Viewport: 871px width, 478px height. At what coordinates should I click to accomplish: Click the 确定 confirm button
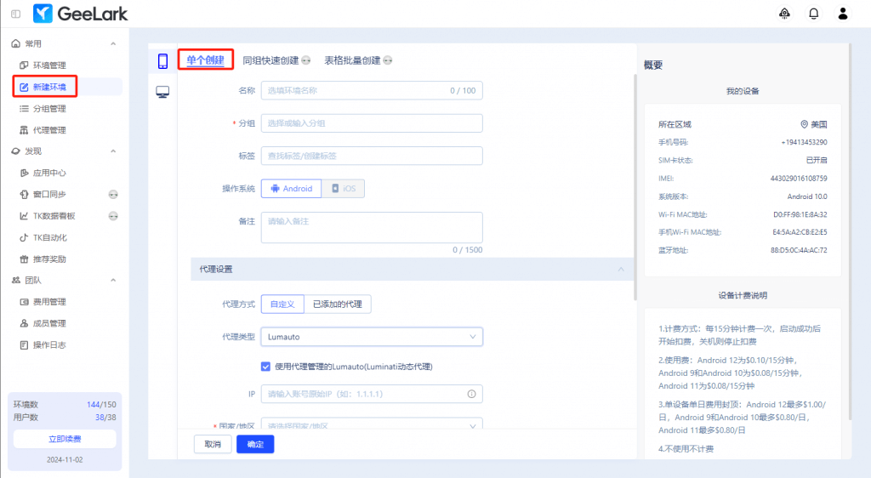click(255, 444)
